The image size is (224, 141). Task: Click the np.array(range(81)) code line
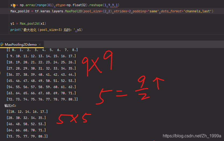65,5
